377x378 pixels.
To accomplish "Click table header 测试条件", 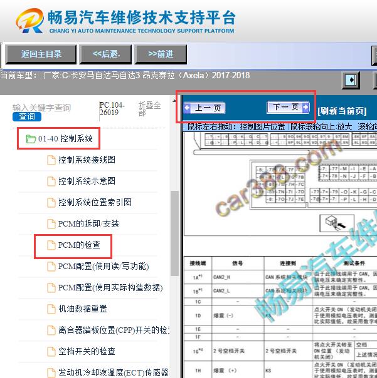I will click(354, 263).
